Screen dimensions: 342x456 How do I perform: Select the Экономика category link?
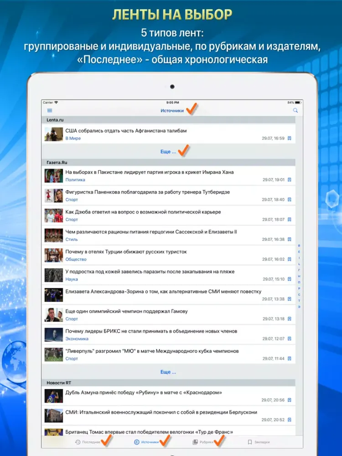click(77, 339)
